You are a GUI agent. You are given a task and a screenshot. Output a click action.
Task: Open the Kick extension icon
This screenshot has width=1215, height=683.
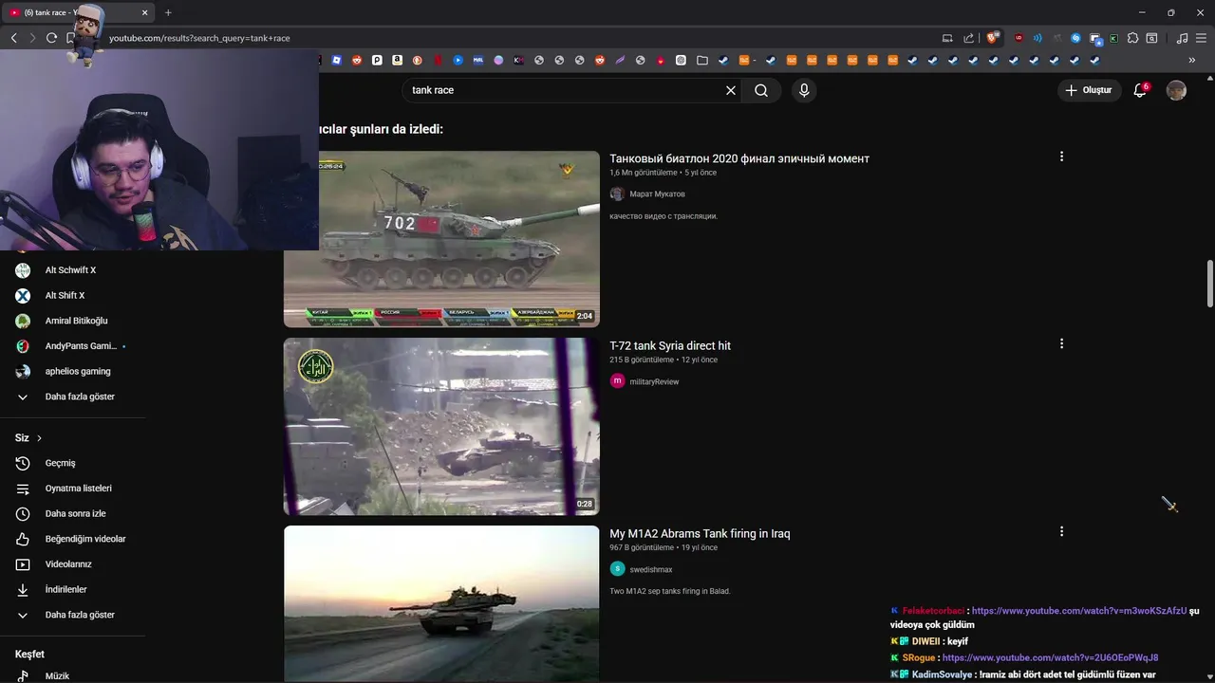(1113, 38)
